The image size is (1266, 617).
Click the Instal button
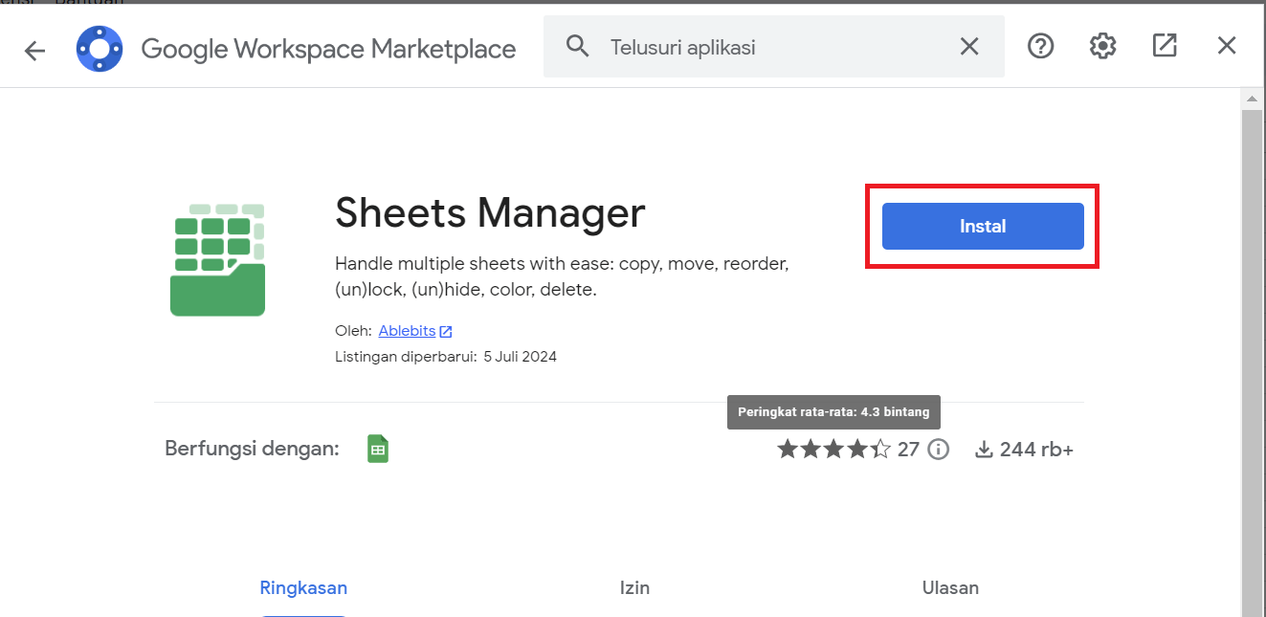coord(982,226)
